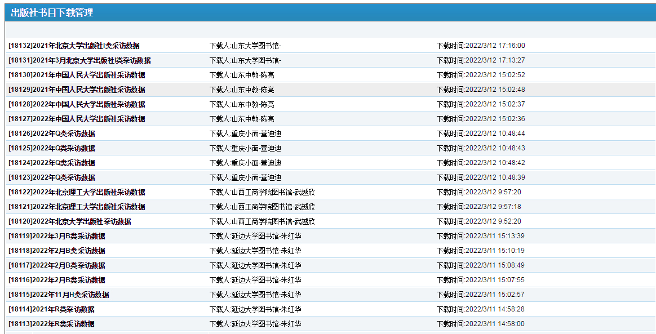Select download time 2022/3/12 9:57:18
656x334 pixels.
(x=478, y=207)
